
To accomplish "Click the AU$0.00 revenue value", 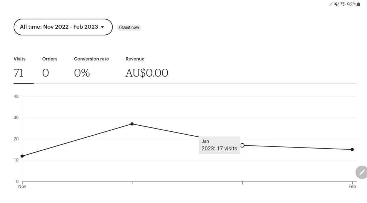I will [x=147, y=73].
